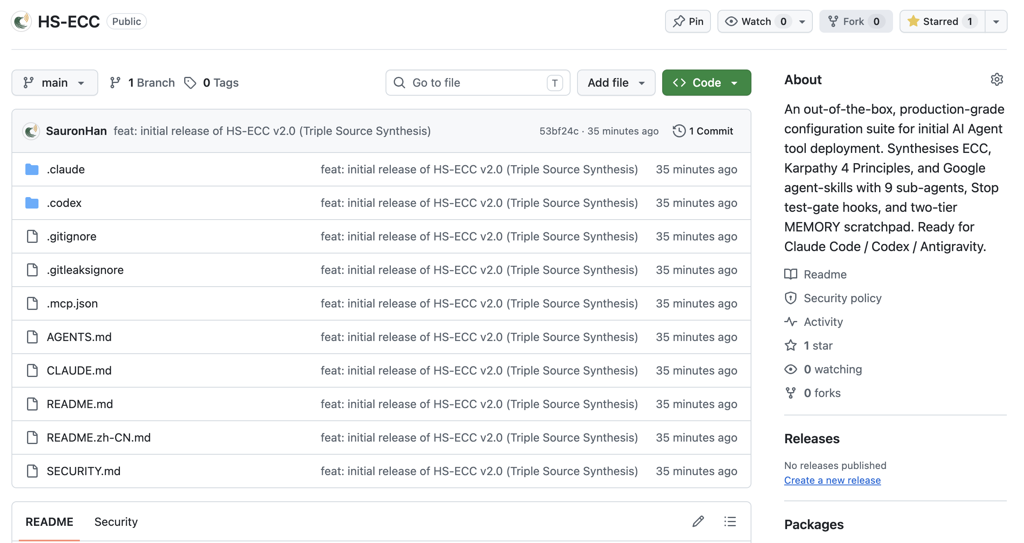Click the tag icon next to 0 Tags
This screenshot has height=543, width=1024.
coord(190,83)
